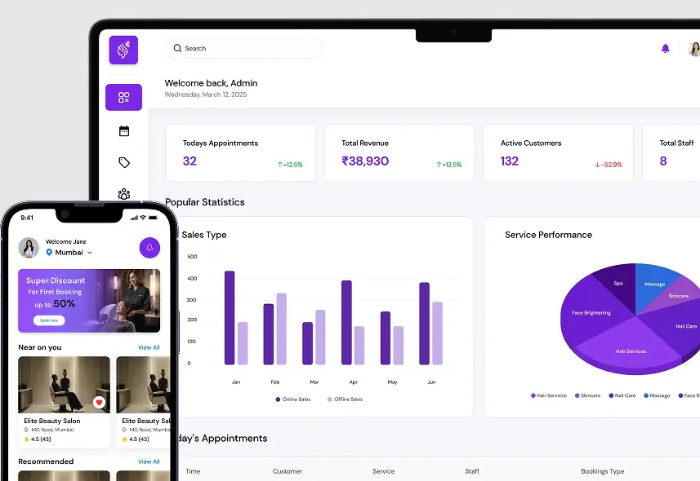Click the Search input field
Screen dimensions: 700x481
coord(243,48)
